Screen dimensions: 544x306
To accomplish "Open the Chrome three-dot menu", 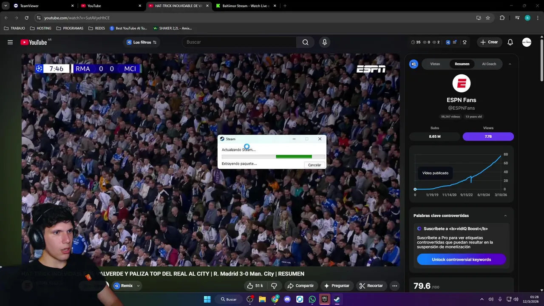I will coord(538,18).
